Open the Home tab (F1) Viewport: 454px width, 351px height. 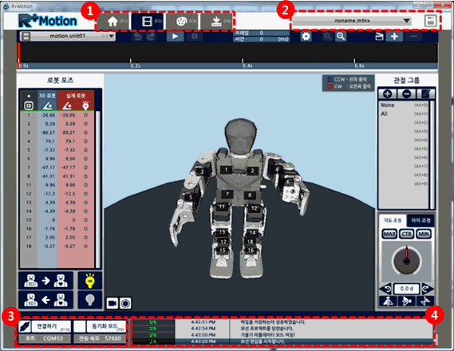click(x=113, y=21)
